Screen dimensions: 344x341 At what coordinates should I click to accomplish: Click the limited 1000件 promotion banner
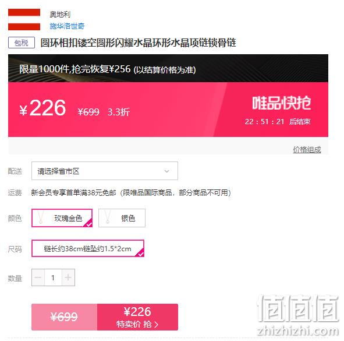(x=168, y=69)
